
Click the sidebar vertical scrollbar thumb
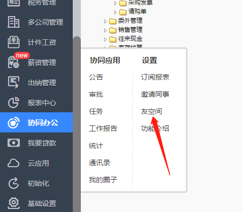77,124
